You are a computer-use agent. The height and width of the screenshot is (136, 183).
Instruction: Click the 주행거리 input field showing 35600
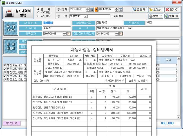[x=162, y=22]
